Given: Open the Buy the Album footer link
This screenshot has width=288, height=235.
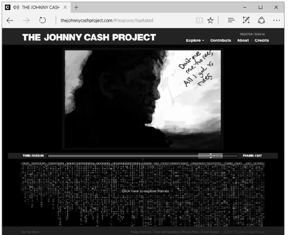Looking at the screenshot, I should pyautogui.click(x=31, y=232).
